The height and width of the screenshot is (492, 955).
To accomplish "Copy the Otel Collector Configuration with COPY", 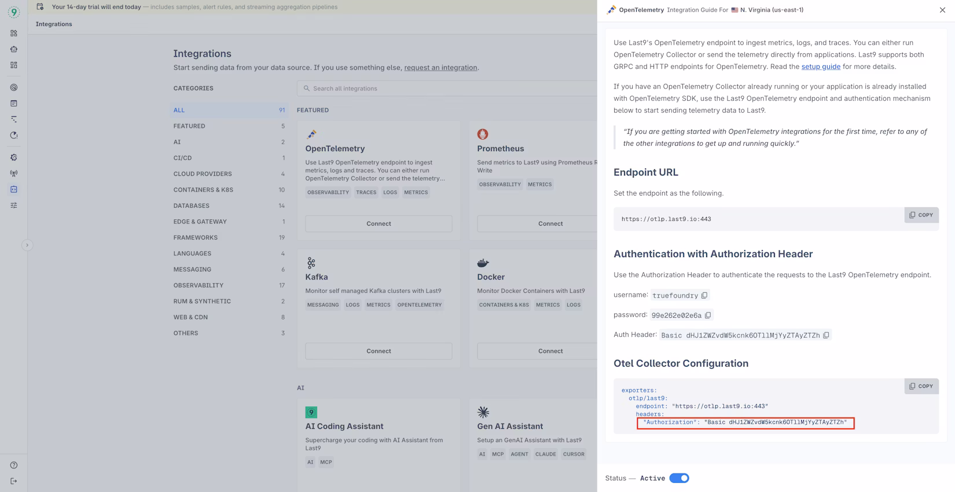I will pyautogui.click(x=921, y=386).
